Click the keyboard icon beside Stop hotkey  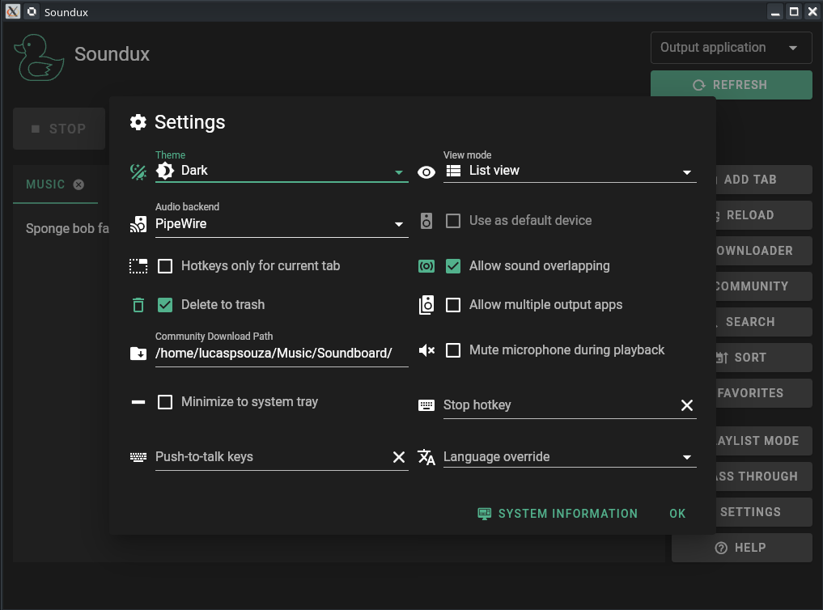[426, 405]
